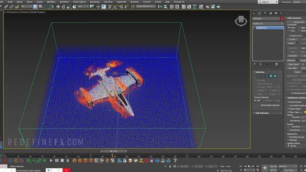Toggle the Percent Snap tool
Screen dimensions: 306x172
click(x=121, y=7)
